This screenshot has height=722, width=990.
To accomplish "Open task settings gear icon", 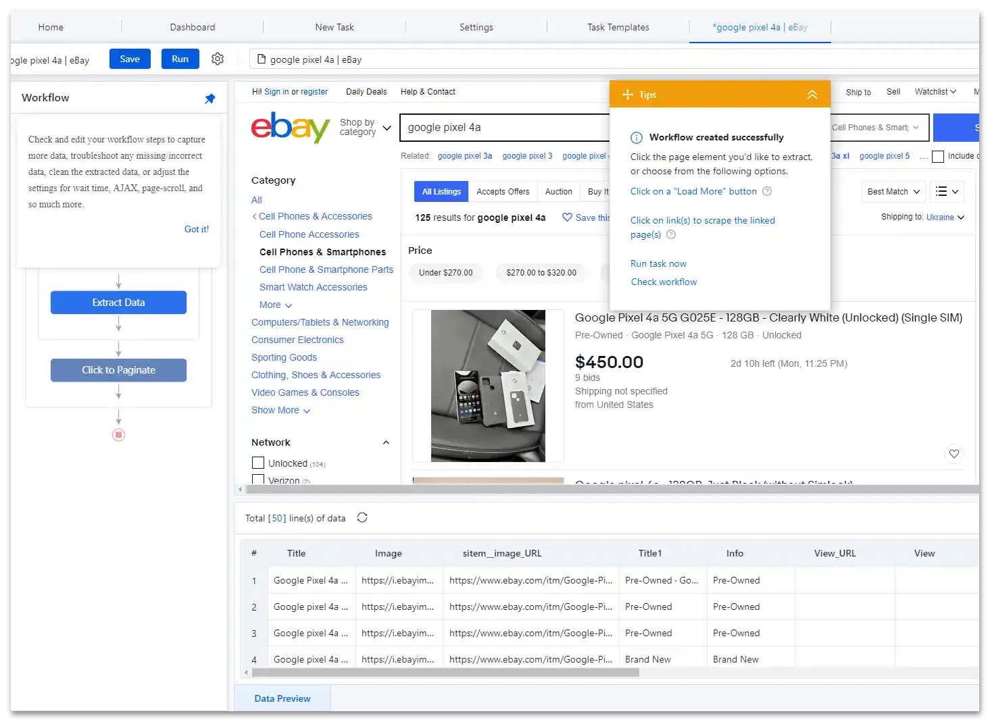I will pyautogui.click(x=218, y=59).
